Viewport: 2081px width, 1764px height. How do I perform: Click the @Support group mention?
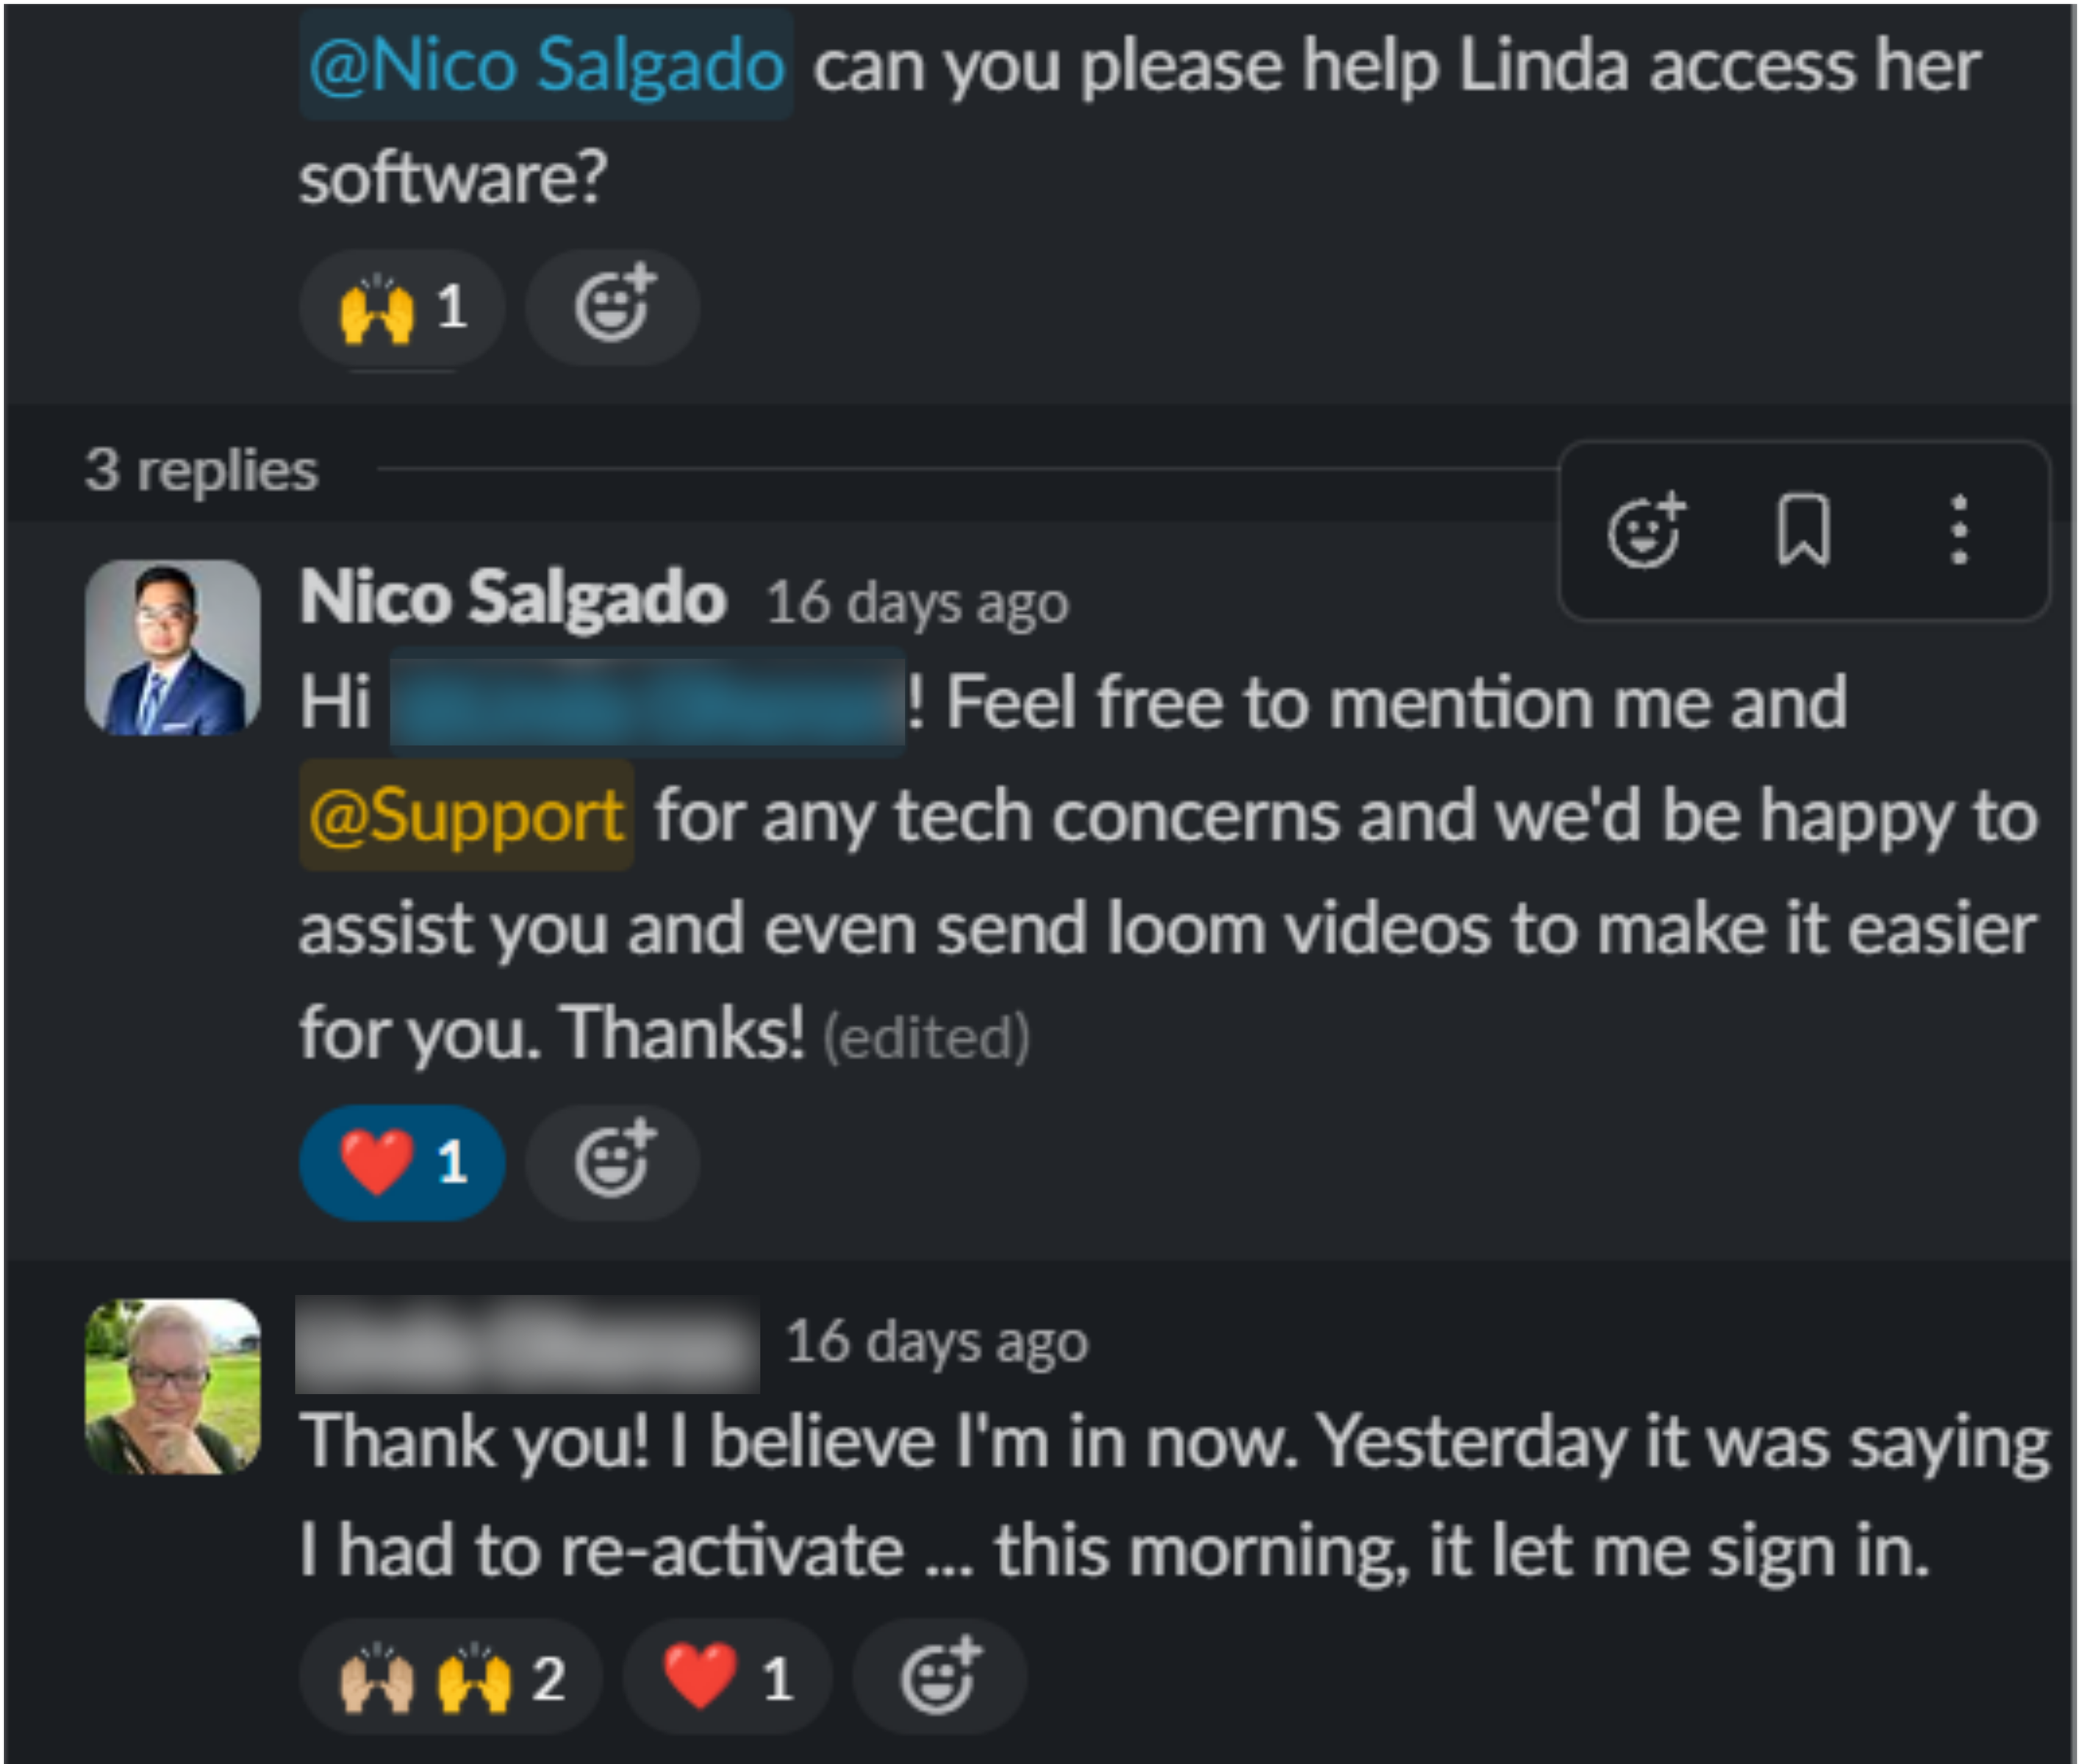[x=466, y=816]
